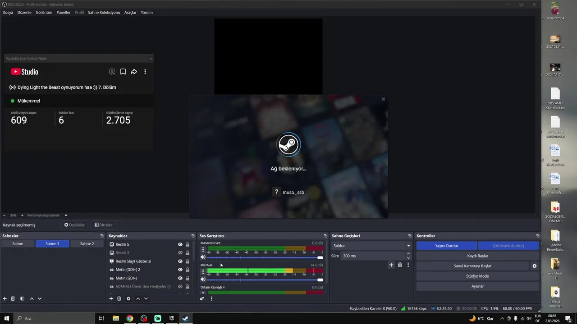Show the ADANALI Ömer den Hediyeler source

click(180, 287)
